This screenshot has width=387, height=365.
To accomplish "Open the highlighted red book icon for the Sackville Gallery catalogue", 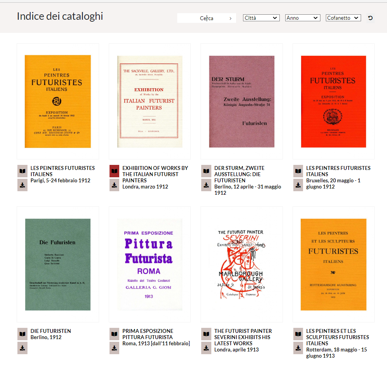I will 114,171.
